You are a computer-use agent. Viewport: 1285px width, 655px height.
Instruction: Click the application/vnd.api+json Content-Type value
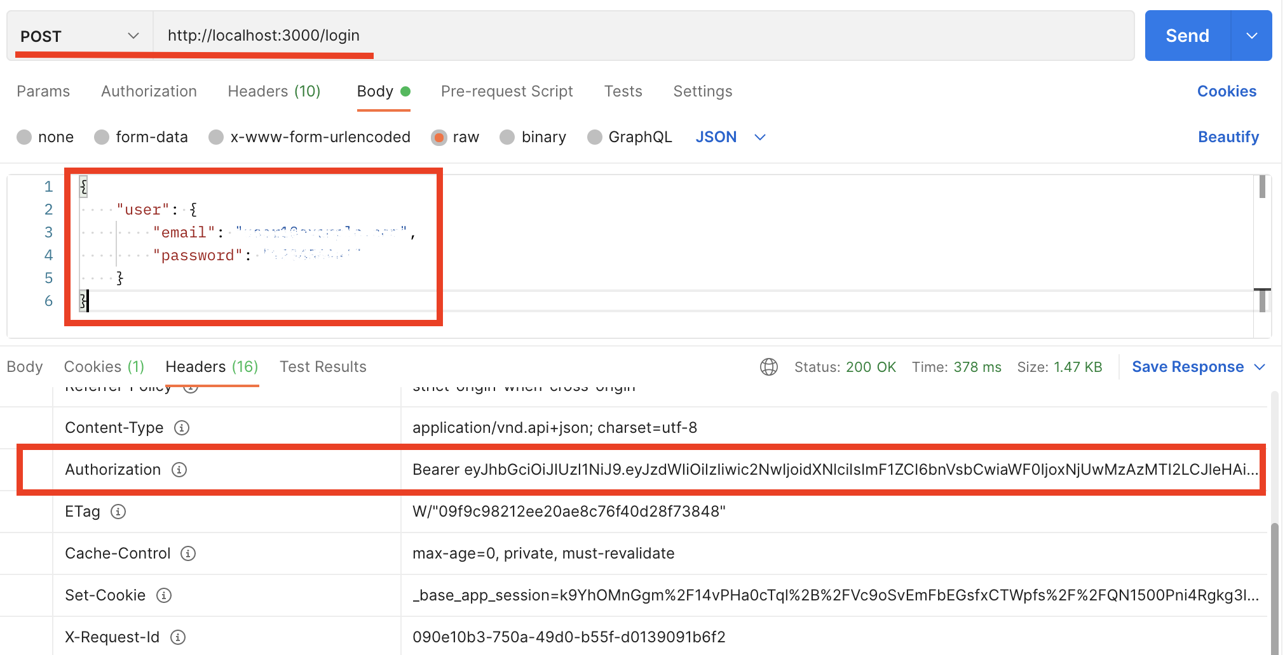pos(555,428)
